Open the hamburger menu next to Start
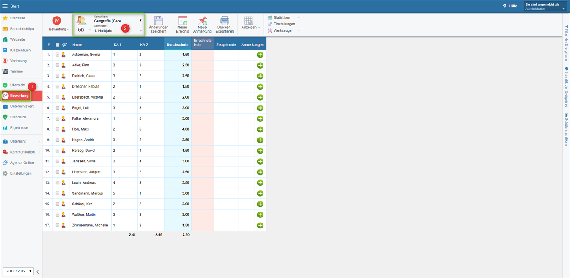Viewport: 570px width, 278px height. pyautogui.click(x=5, y=6)
